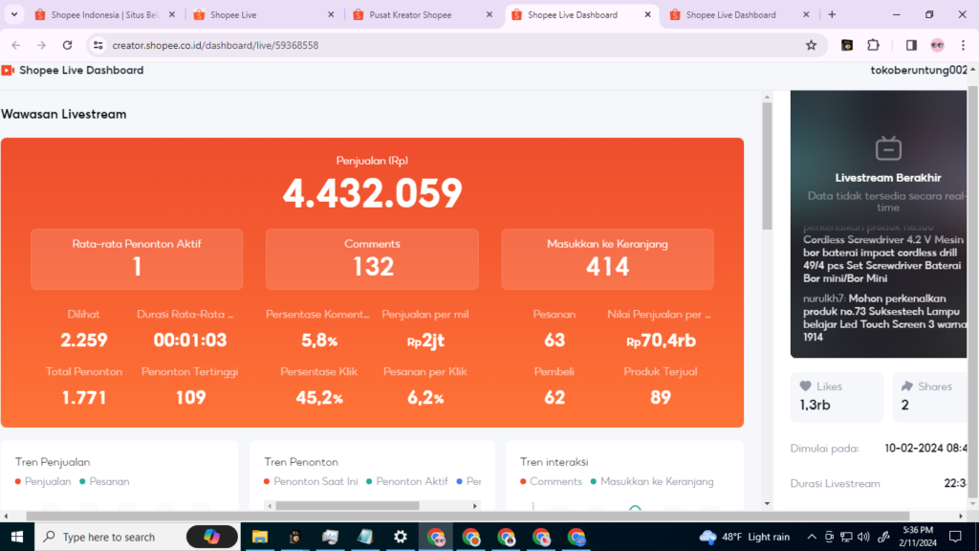Toggle Penonton Aktif legend

pos(406,482)
